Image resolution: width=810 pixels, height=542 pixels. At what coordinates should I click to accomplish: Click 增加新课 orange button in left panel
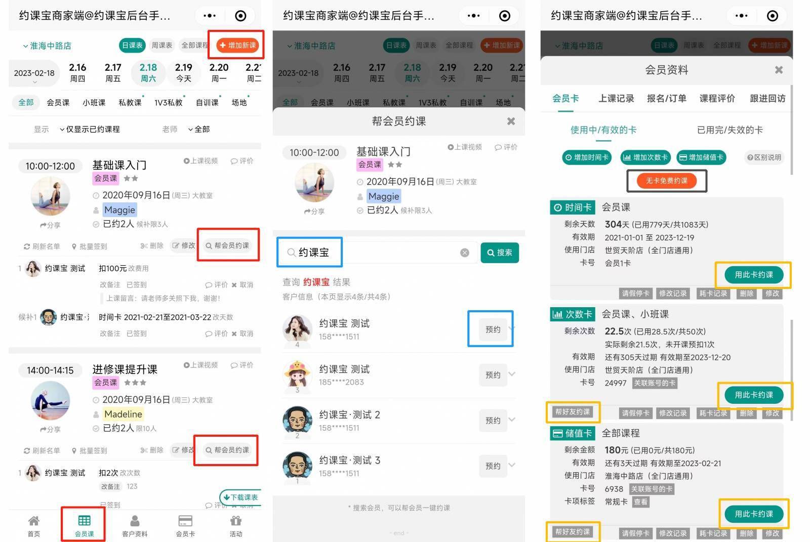[238, 45]
